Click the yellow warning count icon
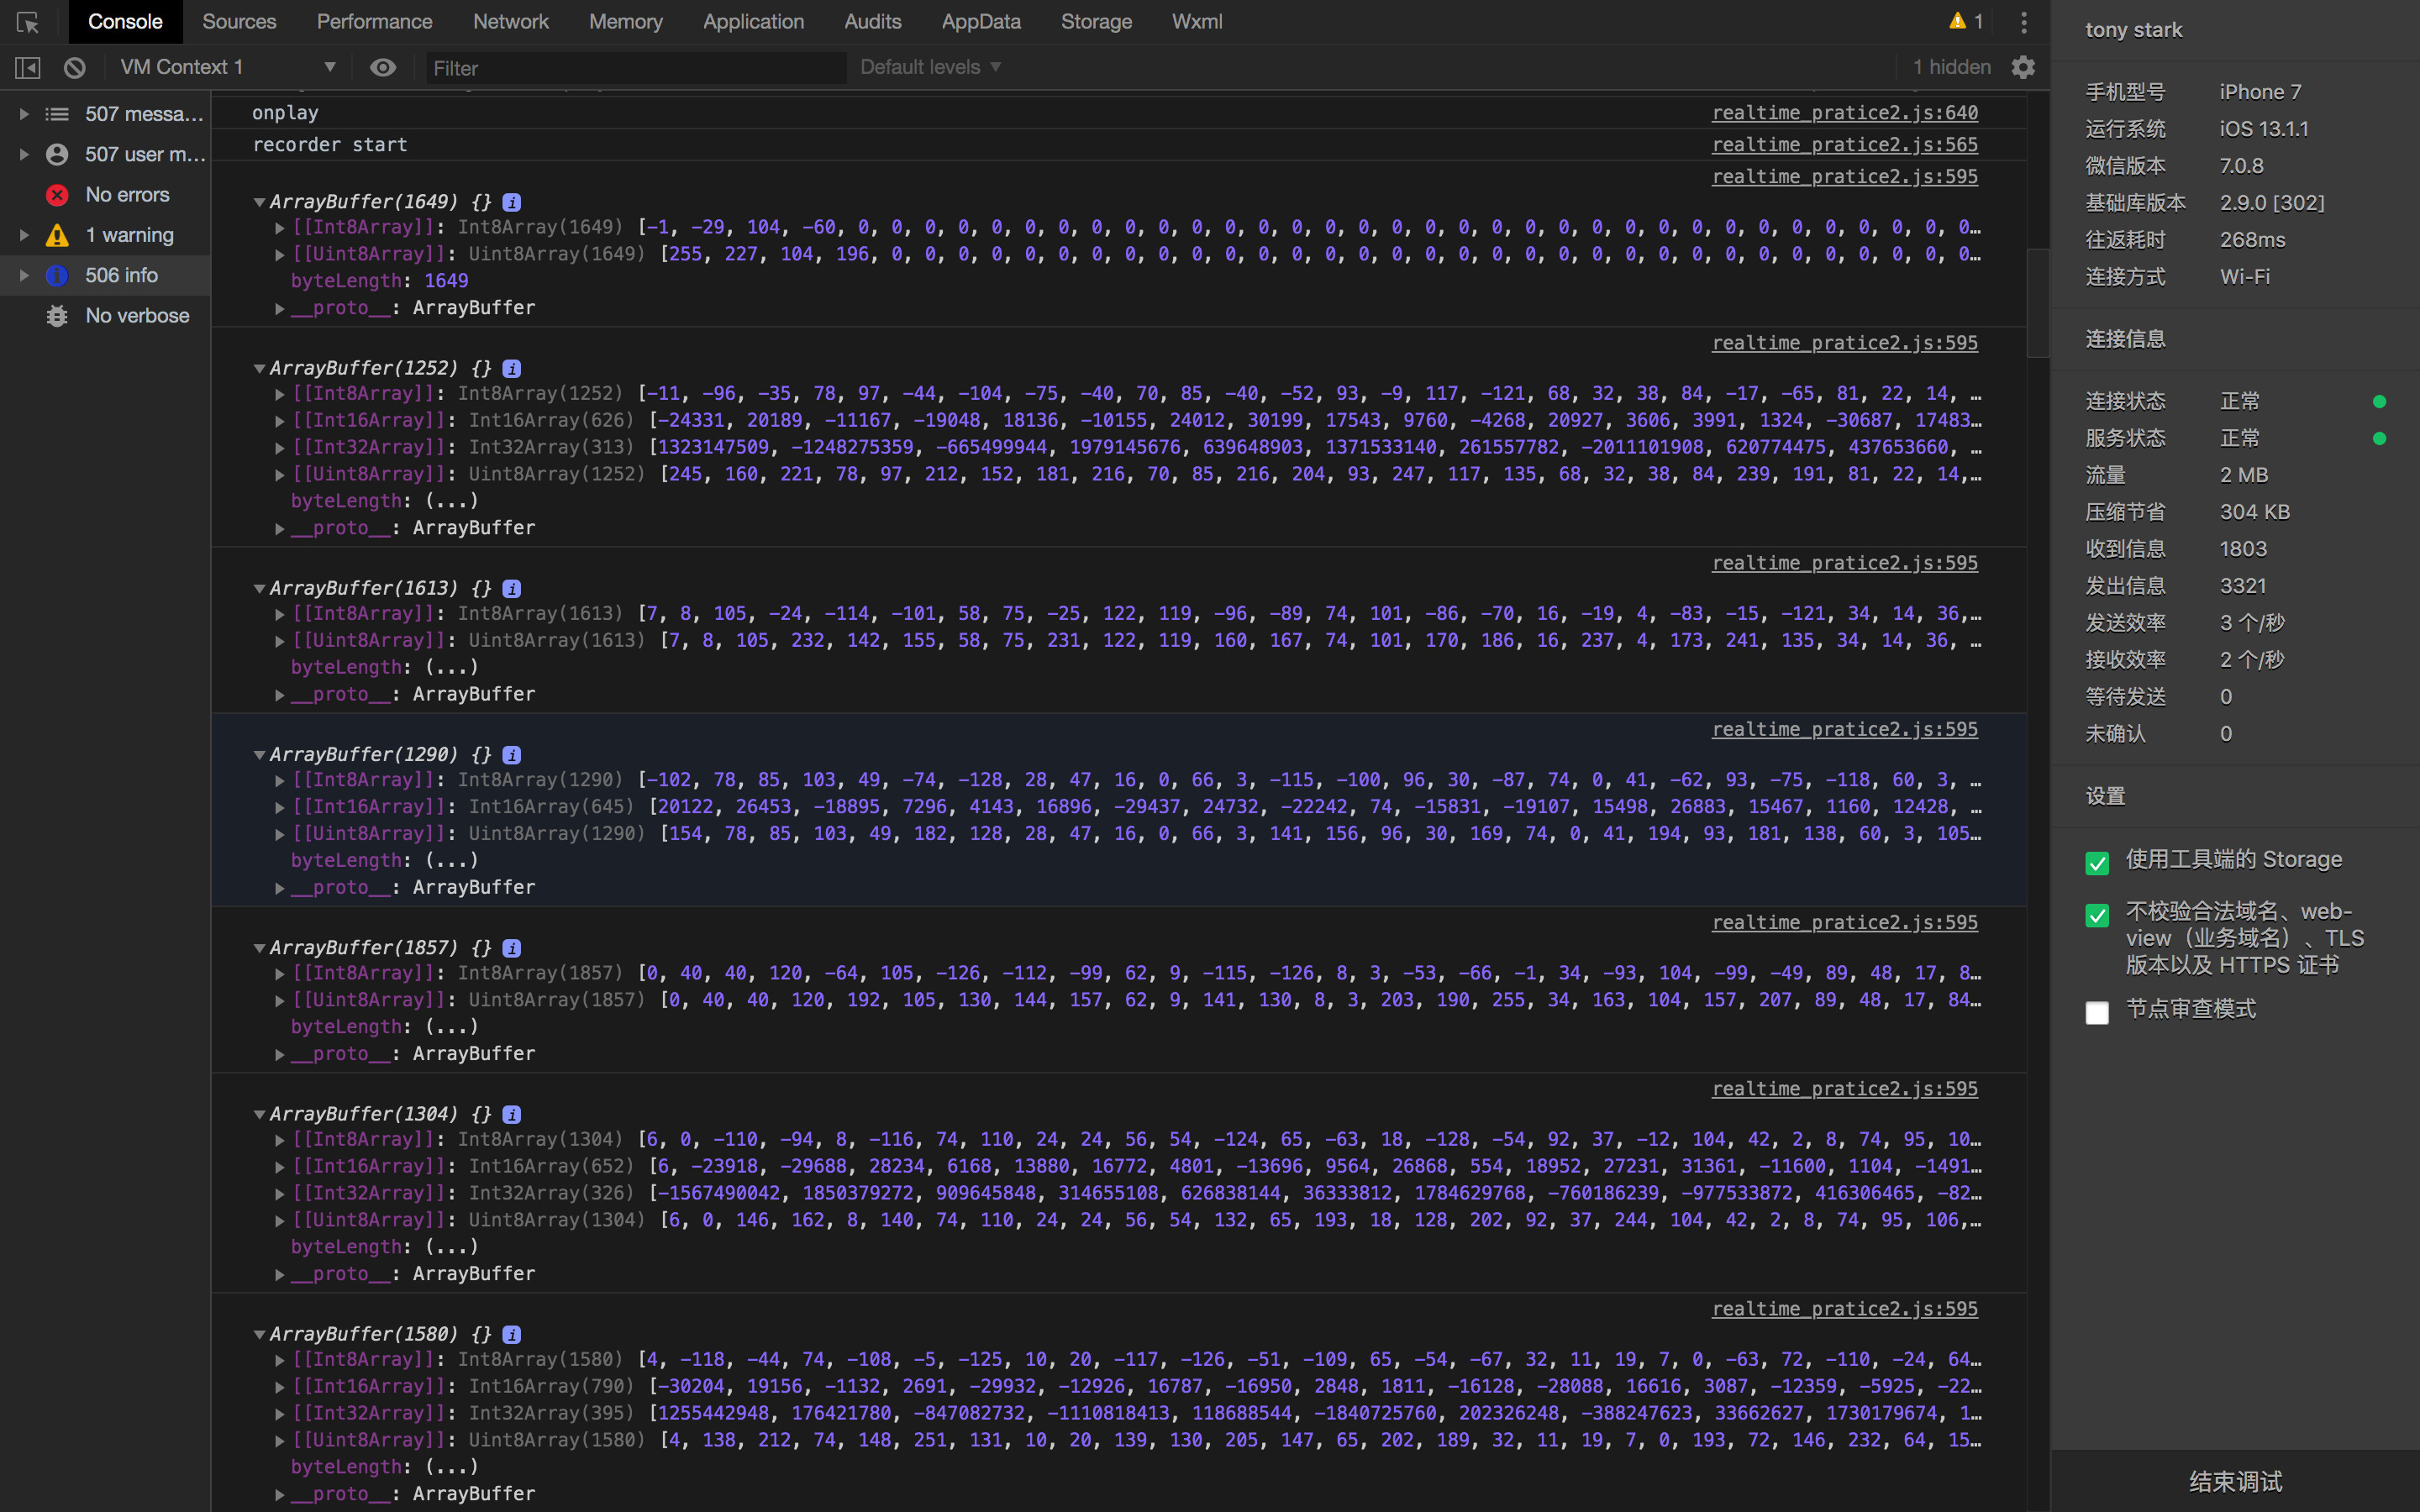2420x1512 pixels. coord(1957,21)
